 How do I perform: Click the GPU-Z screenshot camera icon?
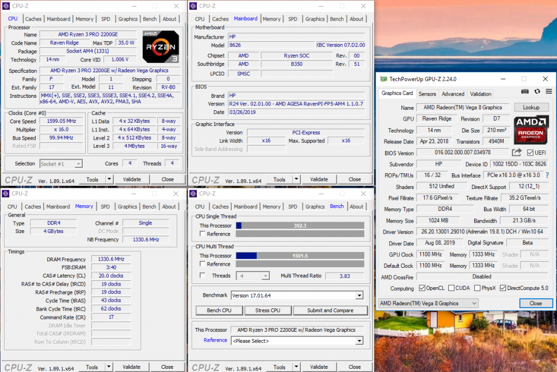coord(525,91)
